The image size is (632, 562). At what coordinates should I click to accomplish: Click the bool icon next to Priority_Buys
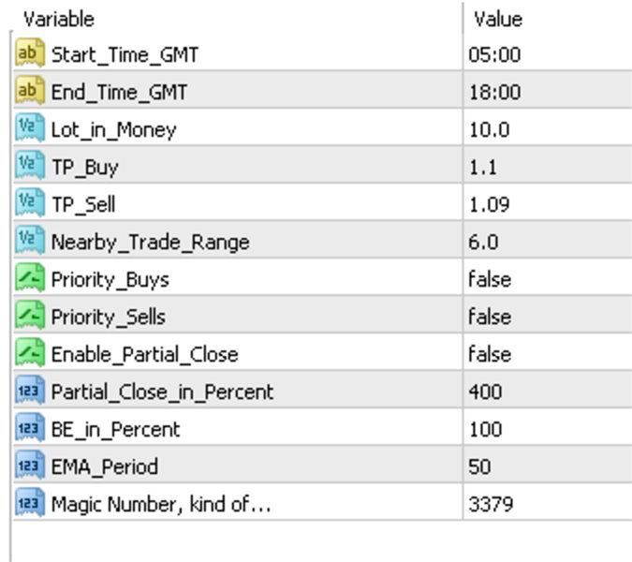tap(30, 277)
